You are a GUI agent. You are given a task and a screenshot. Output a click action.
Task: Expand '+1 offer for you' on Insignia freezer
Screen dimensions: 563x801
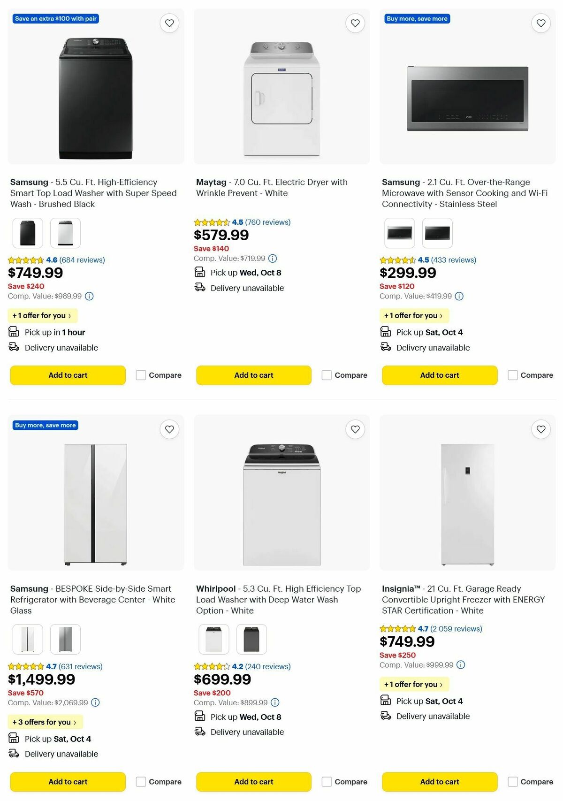(x=414, y=685)
